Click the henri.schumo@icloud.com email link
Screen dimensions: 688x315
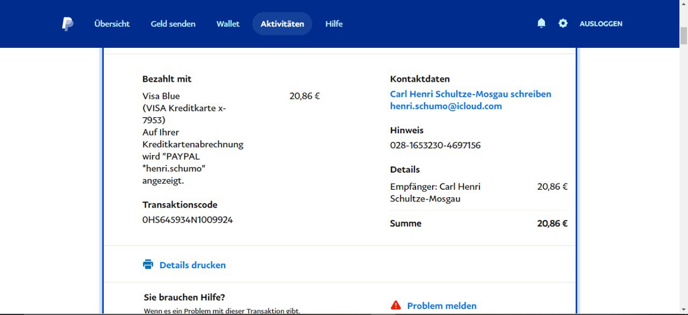coord(446,106)
